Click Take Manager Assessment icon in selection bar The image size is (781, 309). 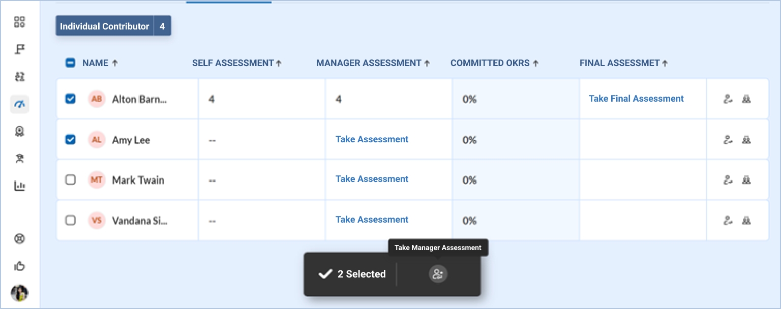pyautogui.click(x=438, y=274)
